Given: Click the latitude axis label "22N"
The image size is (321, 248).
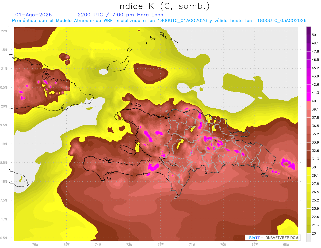Looking at the screenshot, I should point(4,31).
